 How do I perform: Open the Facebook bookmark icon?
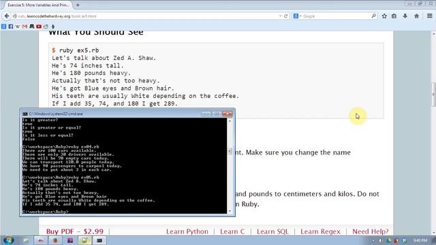coord(11,27)
